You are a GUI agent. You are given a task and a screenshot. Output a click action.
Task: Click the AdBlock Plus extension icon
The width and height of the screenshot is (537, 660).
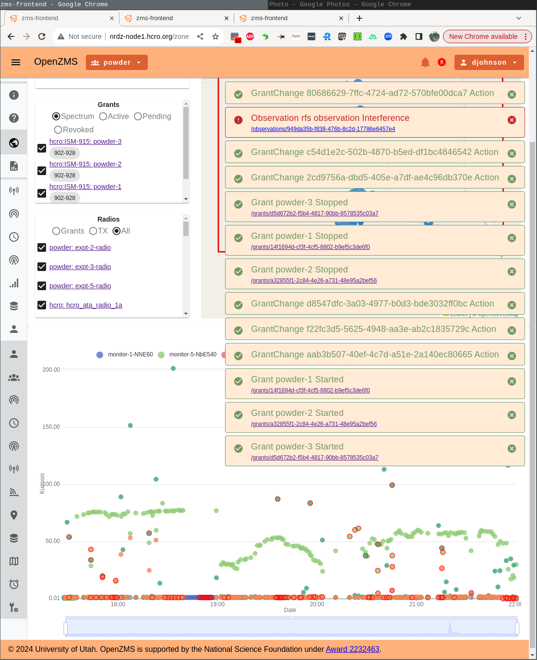click(250, 36)
